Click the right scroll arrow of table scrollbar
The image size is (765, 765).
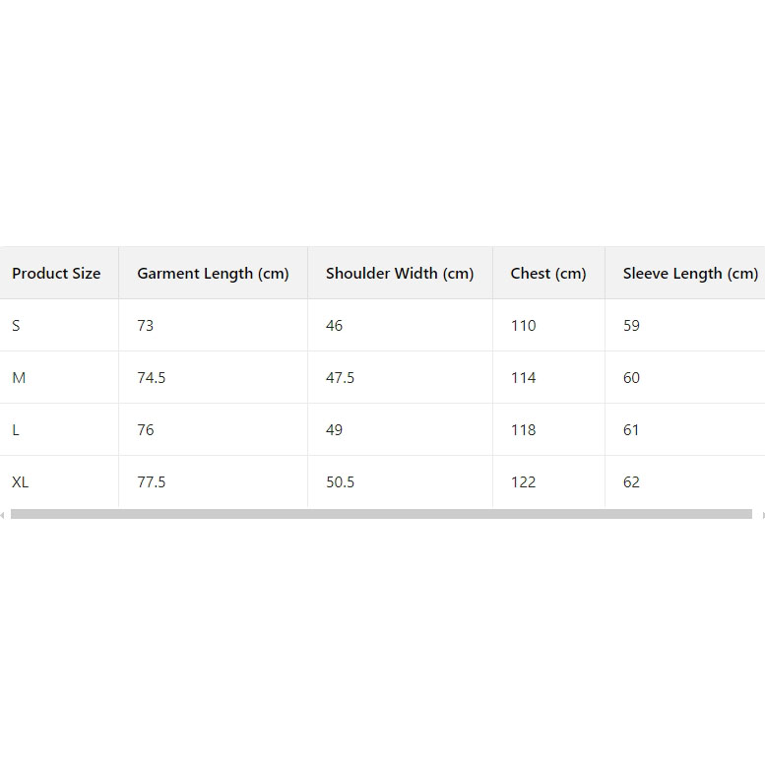[760, 514]
